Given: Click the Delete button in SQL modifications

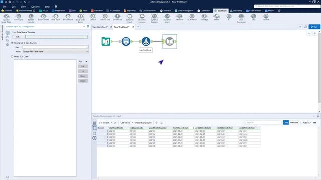Looking at the screenshot, I should tap(83, 81).
